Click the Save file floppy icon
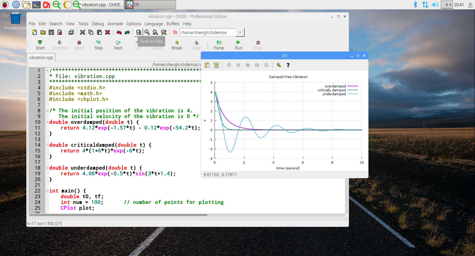This screenshot has width=475, height=256. coord(51,32)
